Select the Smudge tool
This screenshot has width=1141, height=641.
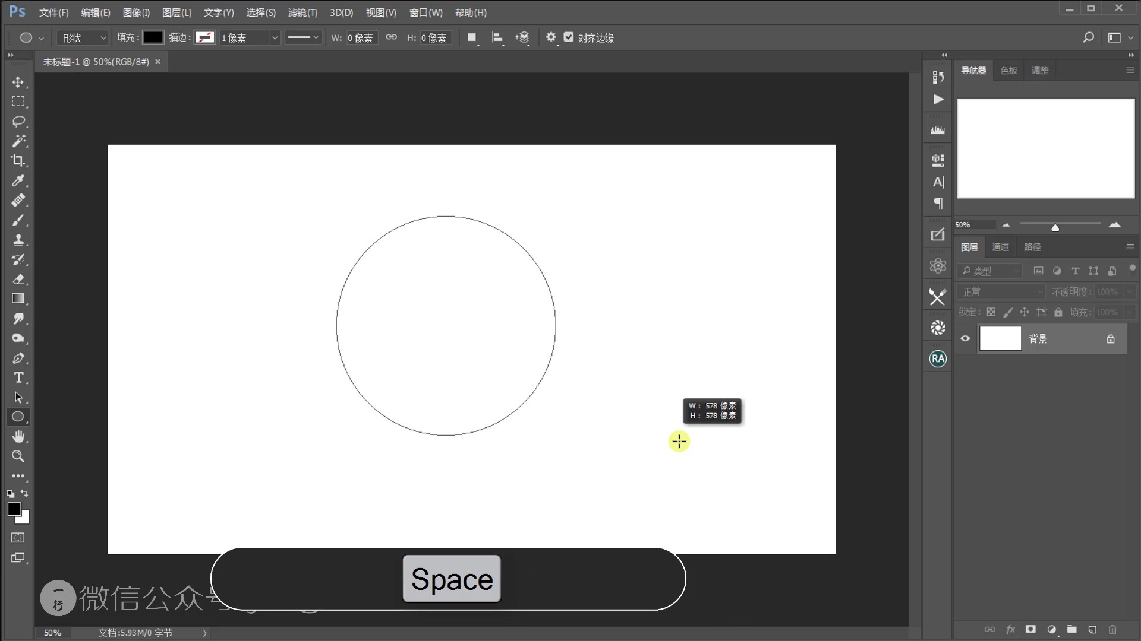(18, 318)
